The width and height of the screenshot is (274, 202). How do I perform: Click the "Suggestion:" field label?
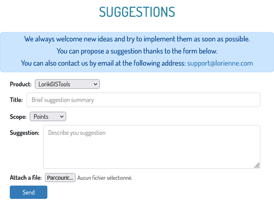[25, 133]
